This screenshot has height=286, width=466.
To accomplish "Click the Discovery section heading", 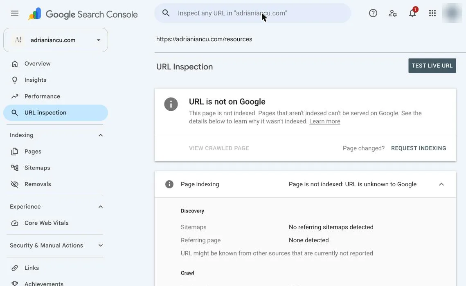I will click(192, 211).
